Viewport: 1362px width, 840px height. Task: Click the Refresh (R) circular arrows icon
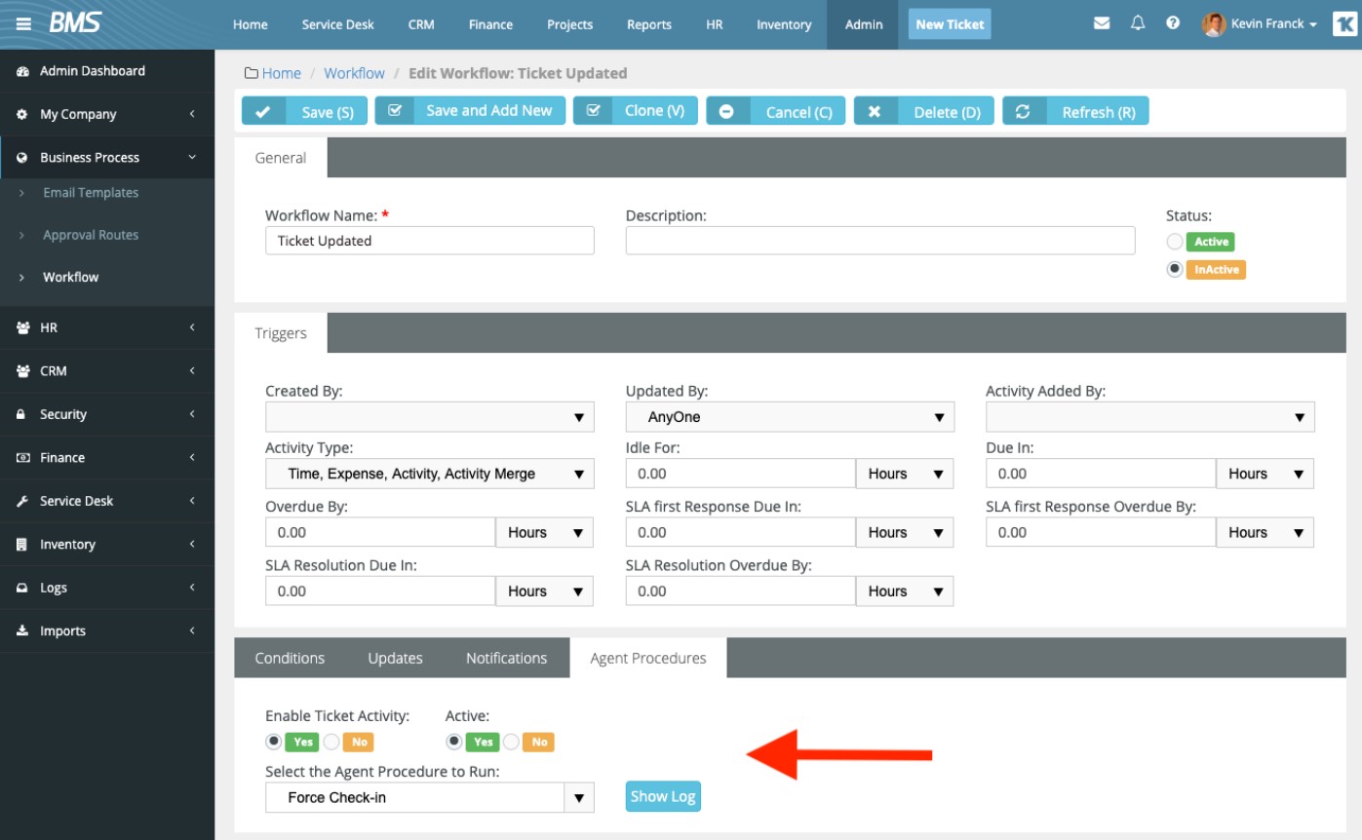tap(1023, 111)
